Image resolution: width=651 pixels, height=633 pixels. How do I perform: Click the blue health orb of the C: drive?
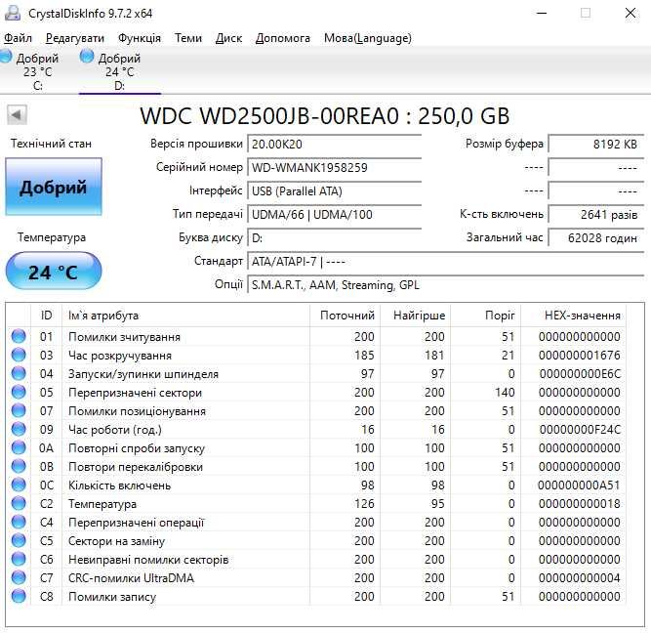[x=5, y=56]
